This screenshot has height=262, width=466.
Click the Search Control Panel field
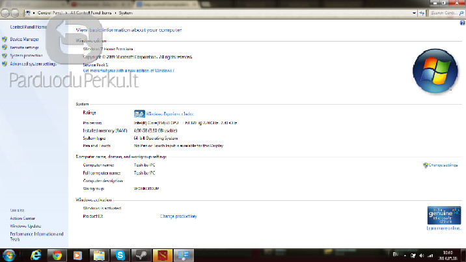click(x=445, y=12)
